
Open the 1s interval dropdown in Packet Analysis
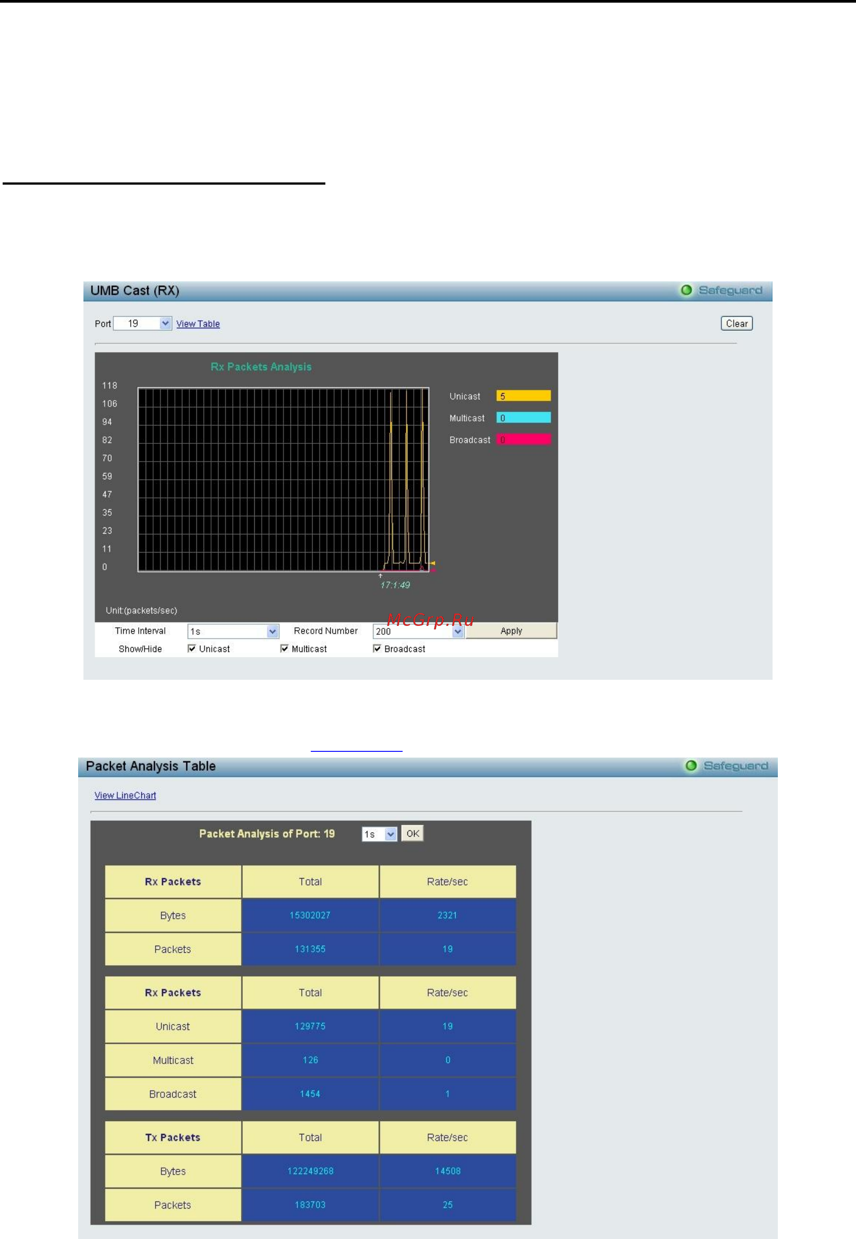[x=379, y=834]
